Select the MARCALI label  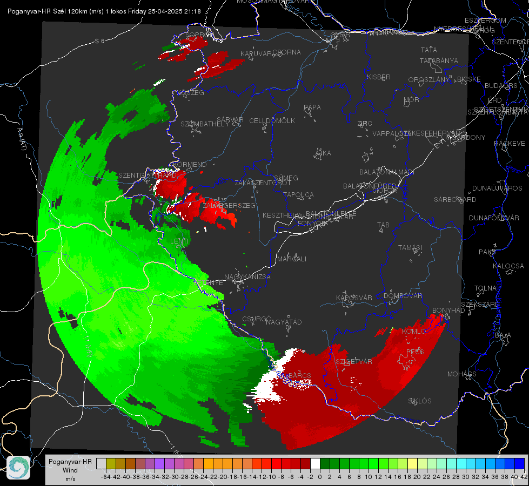point(291,259)
